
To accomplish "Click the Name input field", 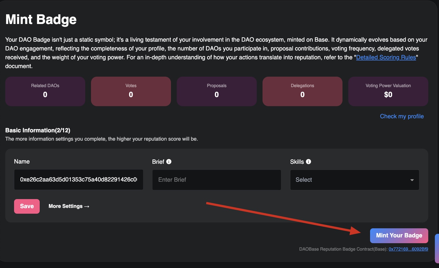I will point(79,180).
